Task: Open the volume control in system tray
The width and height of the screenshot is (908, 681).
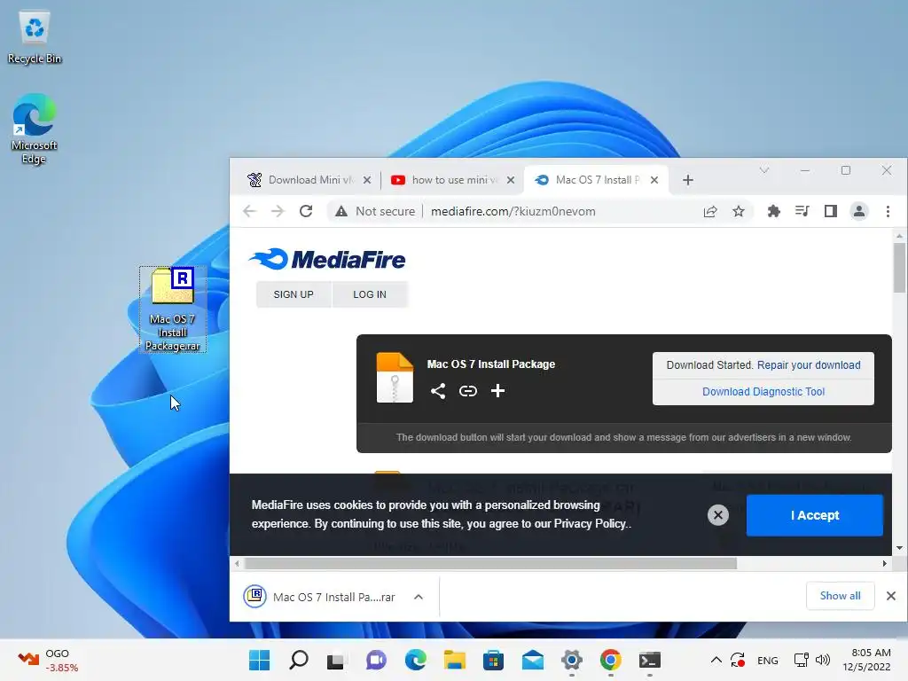Action: coord(822,660)
